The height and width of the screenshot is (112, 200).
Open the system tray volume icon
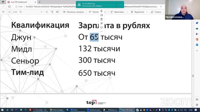pos(182,110)
